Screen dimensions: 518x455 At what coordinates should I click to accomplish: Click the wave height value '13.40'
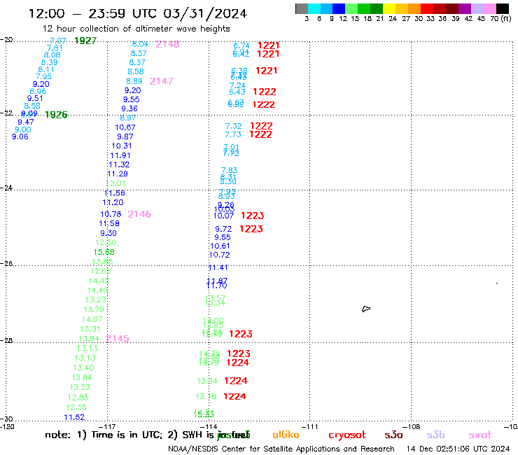pyautogui.click(x=83, y=367)
